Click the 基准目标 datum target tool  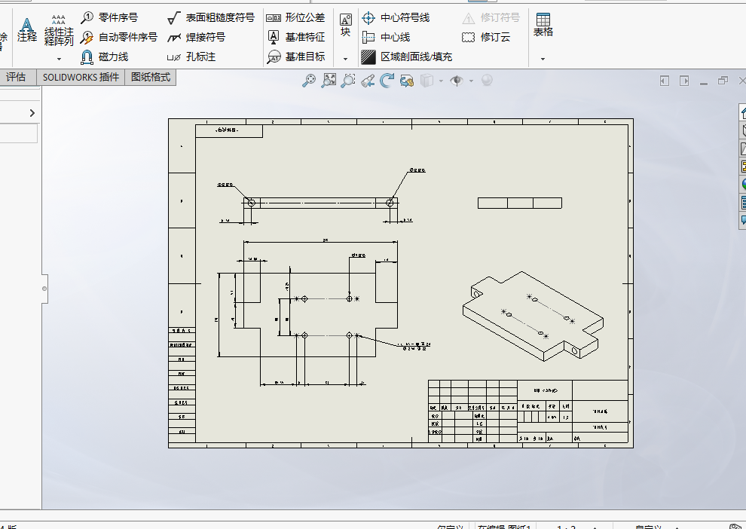coord(295,57)
